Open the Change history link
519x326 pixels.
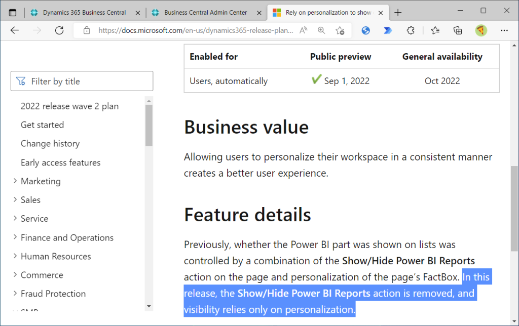click(50, 144)
